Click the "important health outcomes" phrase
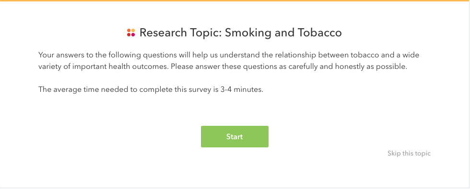 pyautogui.click(x=120, y=67)
